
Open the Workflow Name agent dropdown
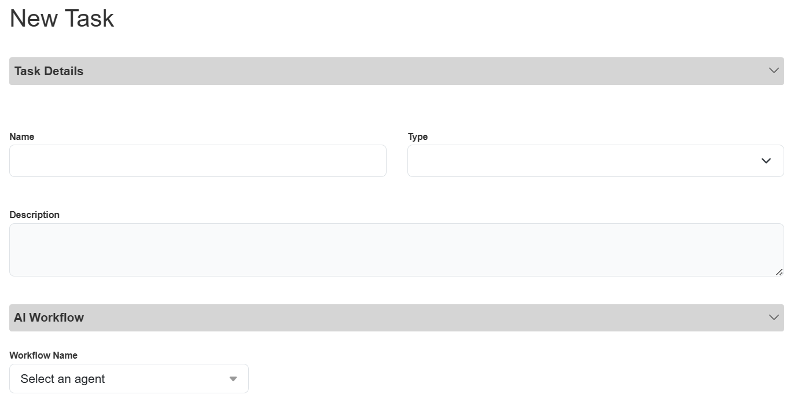click(129, 379)
